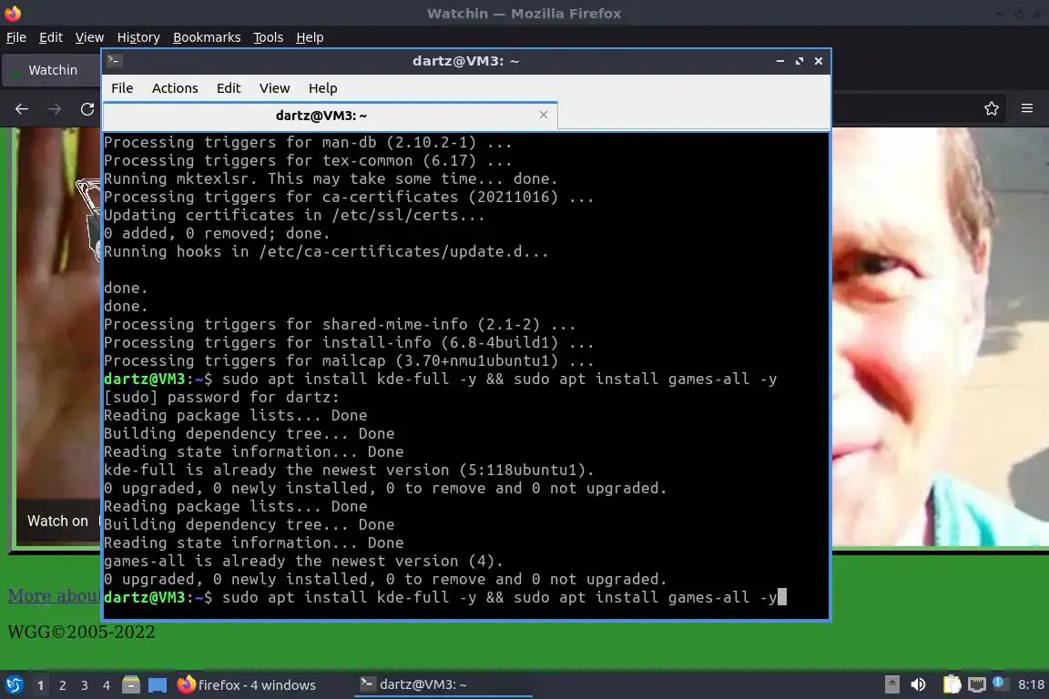Go forward in Firefox
Viewport: 1049px width, 699px height.
55,109
